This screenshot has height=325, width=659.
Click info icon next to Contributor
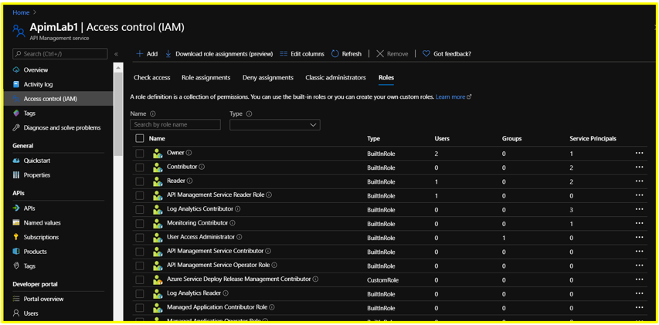[202, 167]
